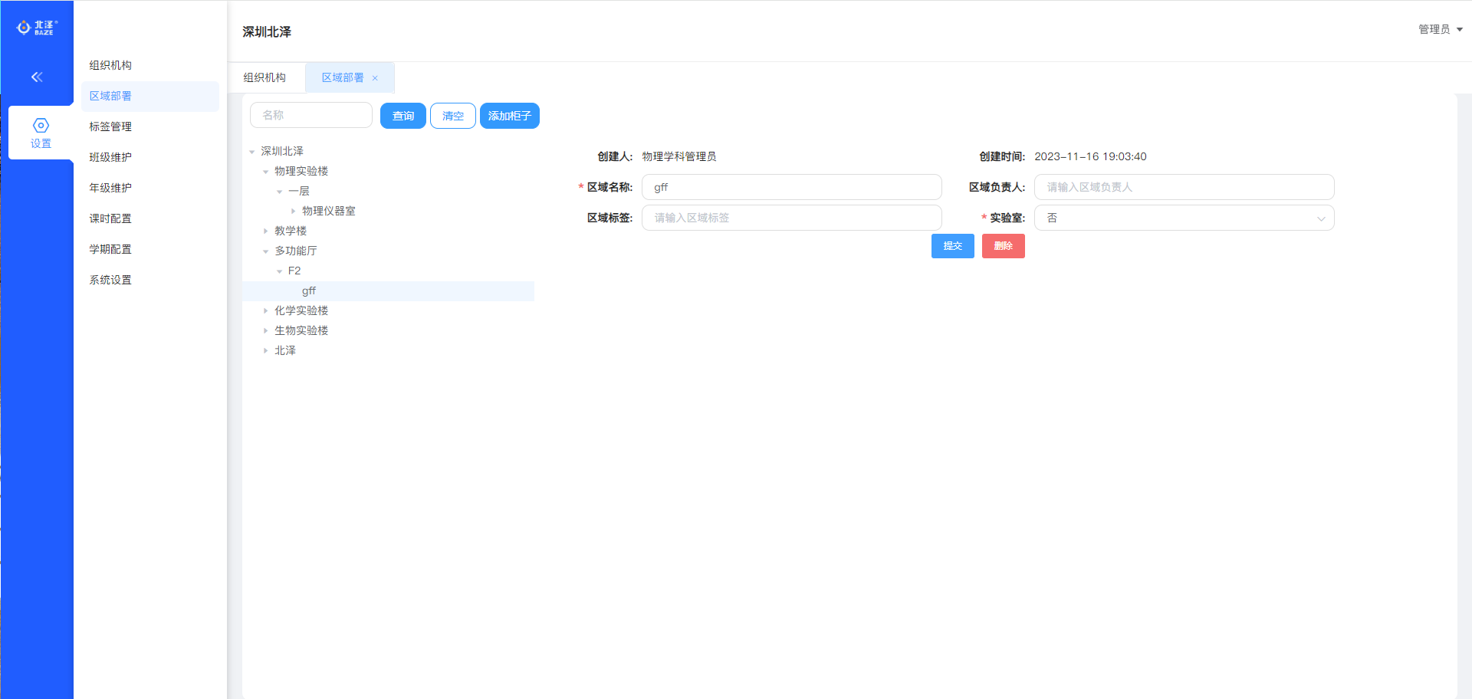Close the 区域部署 tab
This screenshot has height=699, width=1472.
[x=375, y=78]
